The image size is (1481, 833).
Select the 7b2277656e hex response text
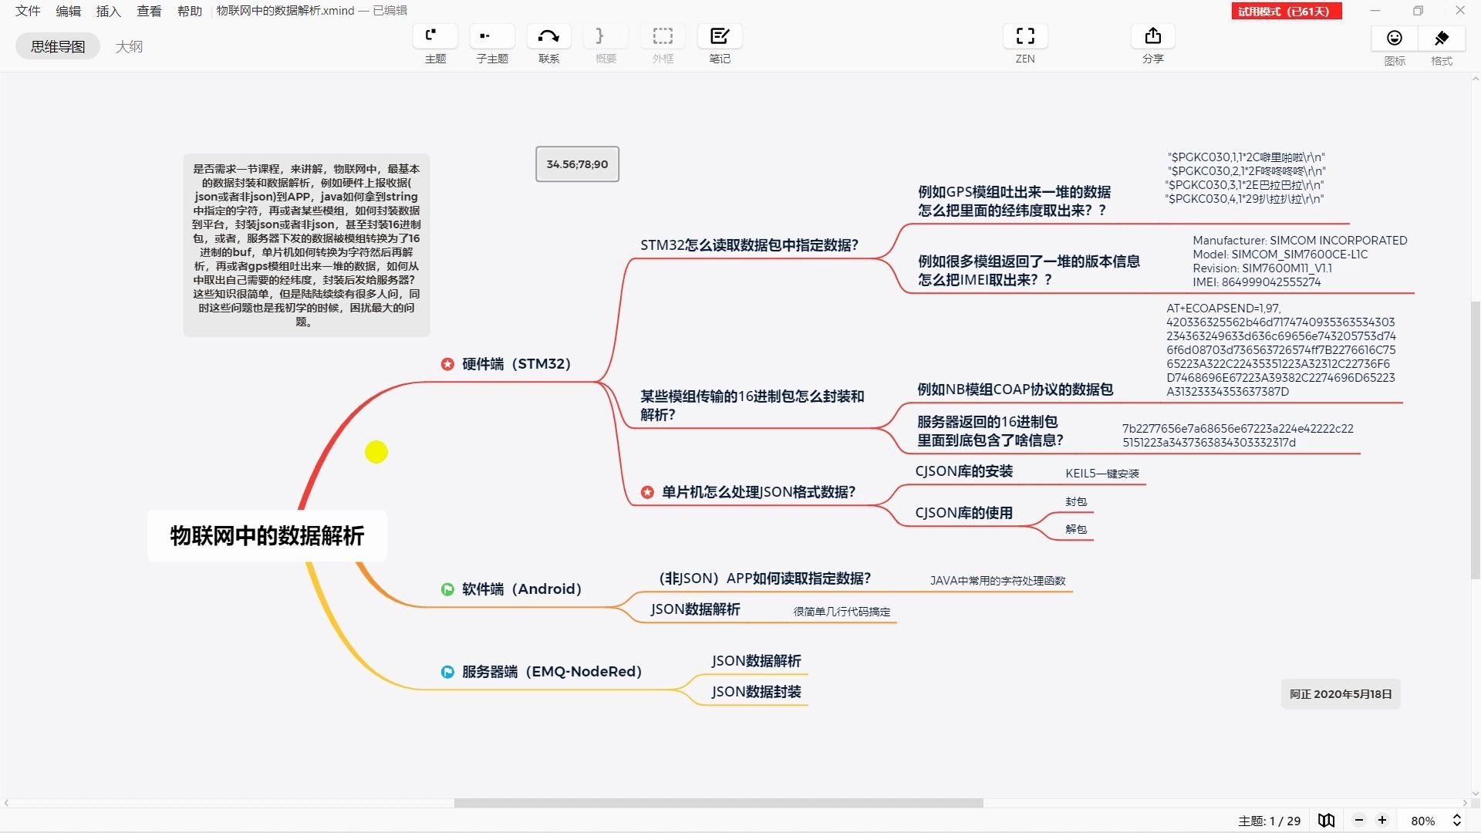click(x=1237, y=436)
